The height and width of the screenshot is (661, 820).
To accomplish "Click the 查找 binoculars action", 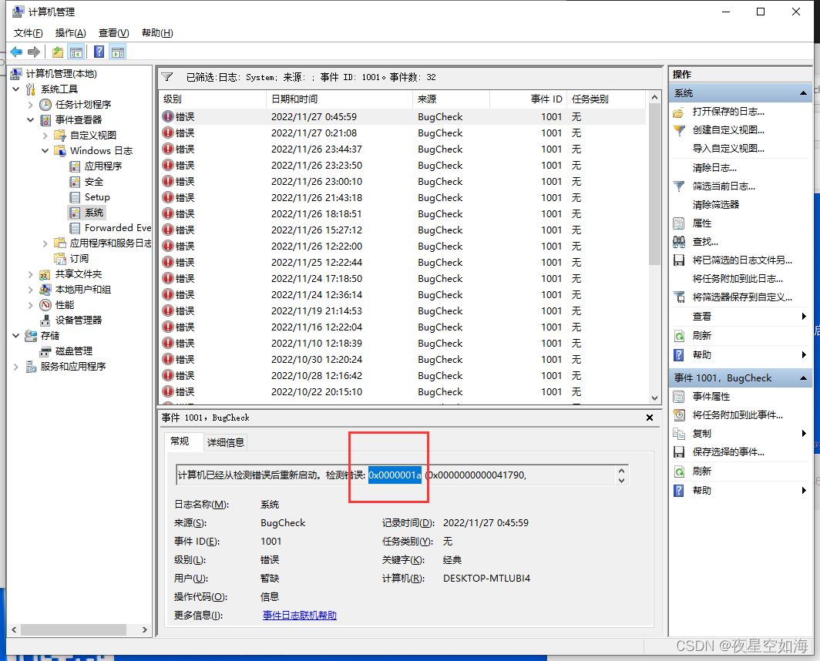I will click(x=705, y=242).
